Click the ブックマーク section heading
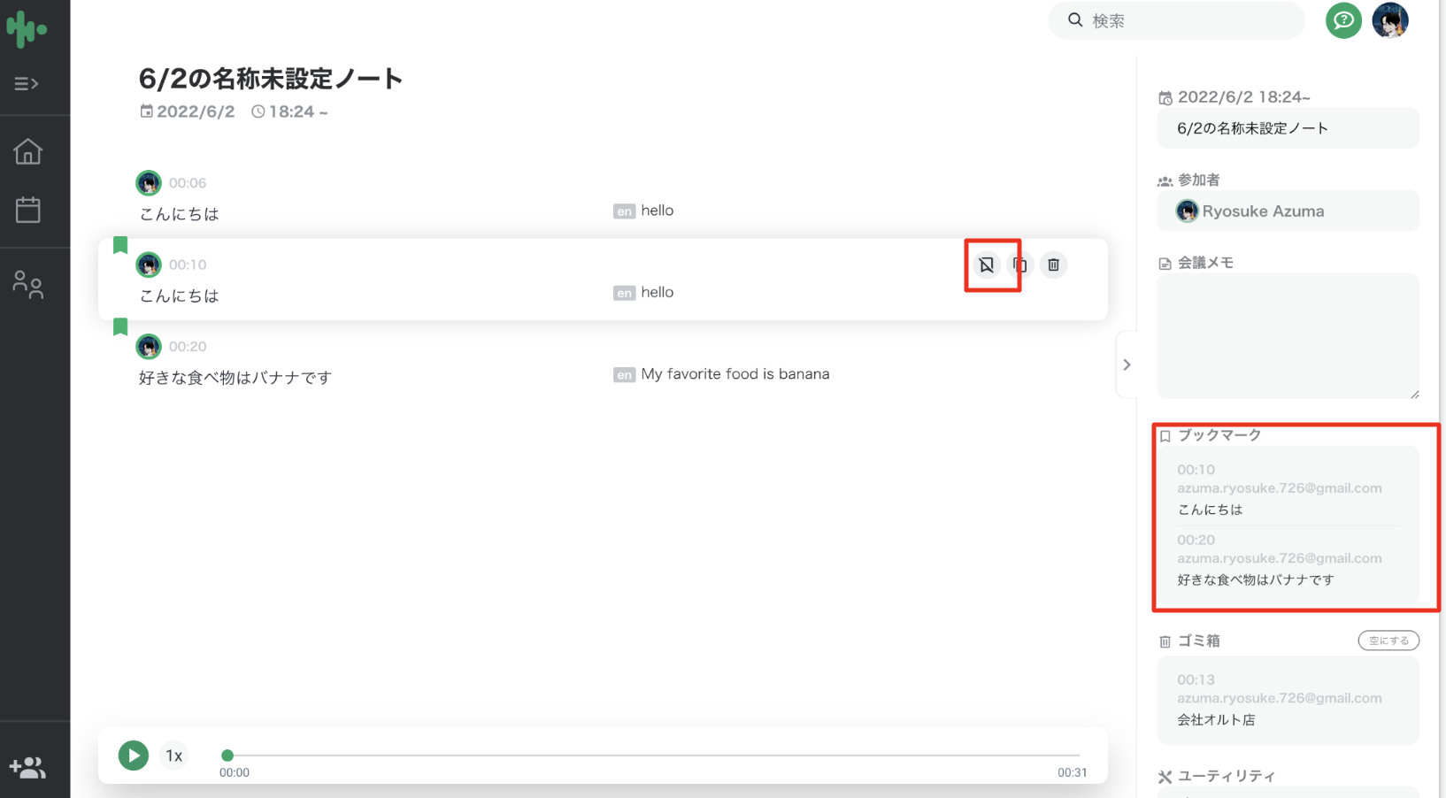1446x798 pixels. [1219, 435]
